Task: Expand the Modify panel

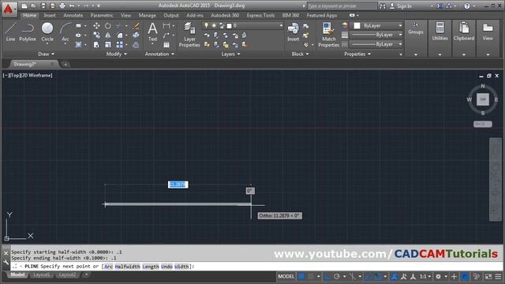Action: click(x=116, y=54)
